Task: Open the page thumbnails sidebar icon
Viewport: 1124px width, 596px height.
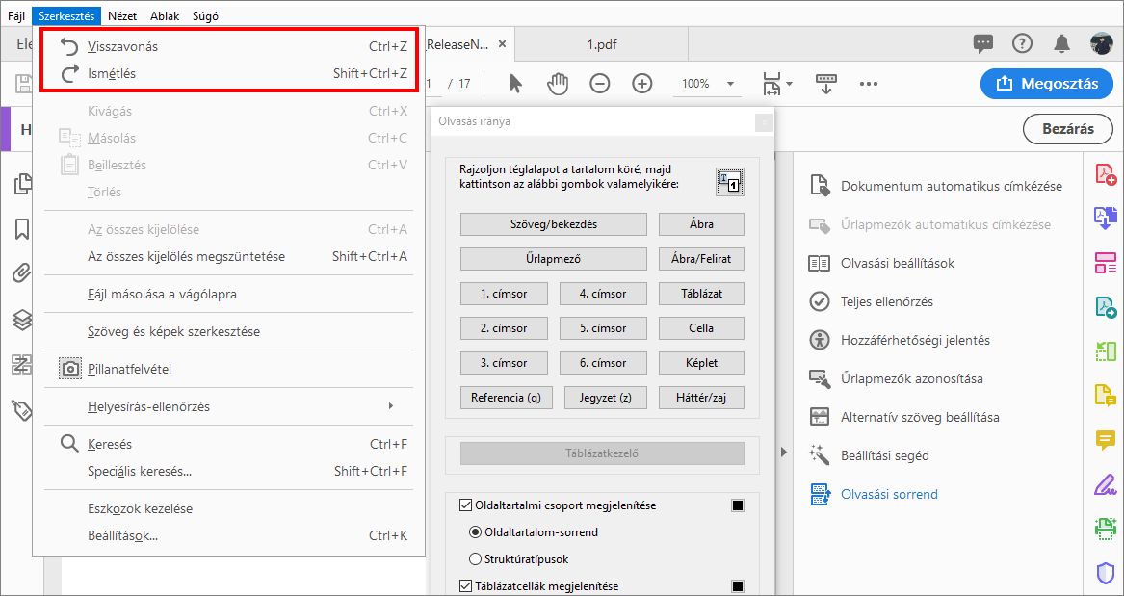Action: [x=23, y=184]
